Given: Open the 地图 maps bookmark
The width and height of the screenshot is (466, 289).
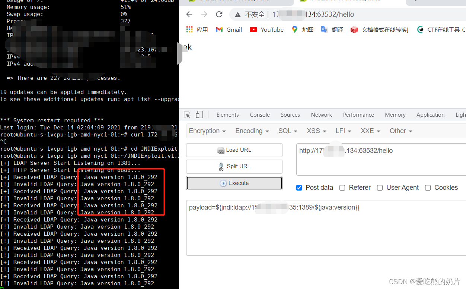Looking at the screenshot, I should tap(303, 29).
